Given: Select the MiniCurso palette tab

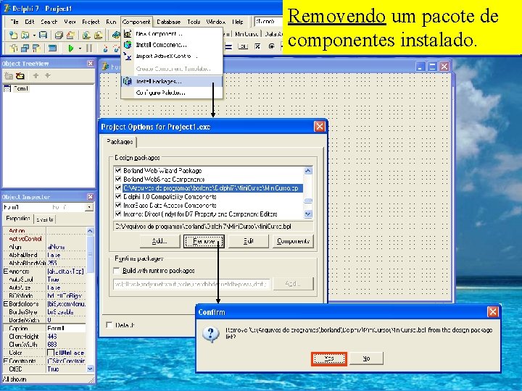Looking at the screenshot, I should click(246, 34).
